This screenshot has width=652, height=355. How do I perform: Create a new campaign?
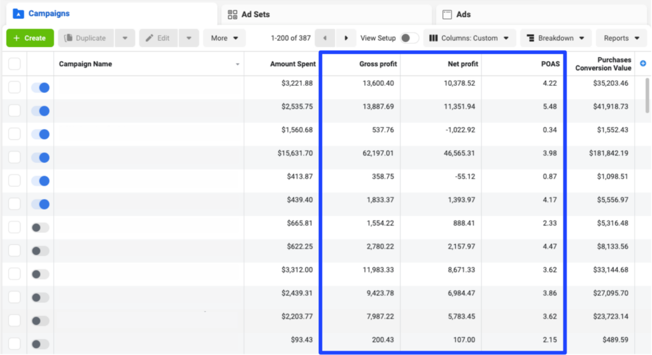click(30, 38)
